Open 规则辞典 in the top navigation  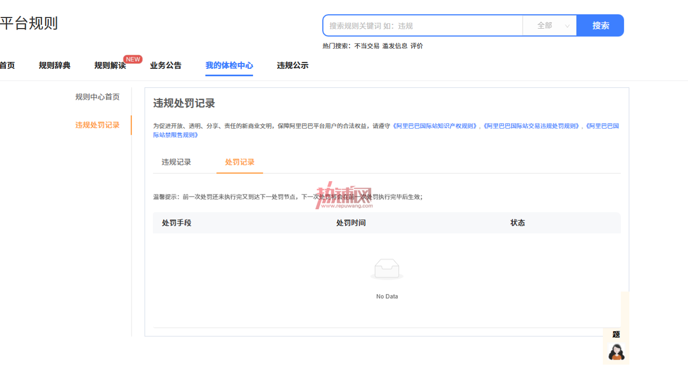tap(55, 66)
